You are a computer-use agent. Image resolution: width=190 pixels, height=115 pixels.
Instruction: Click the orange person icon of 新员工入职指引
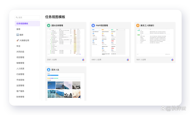tap(138, 25)
